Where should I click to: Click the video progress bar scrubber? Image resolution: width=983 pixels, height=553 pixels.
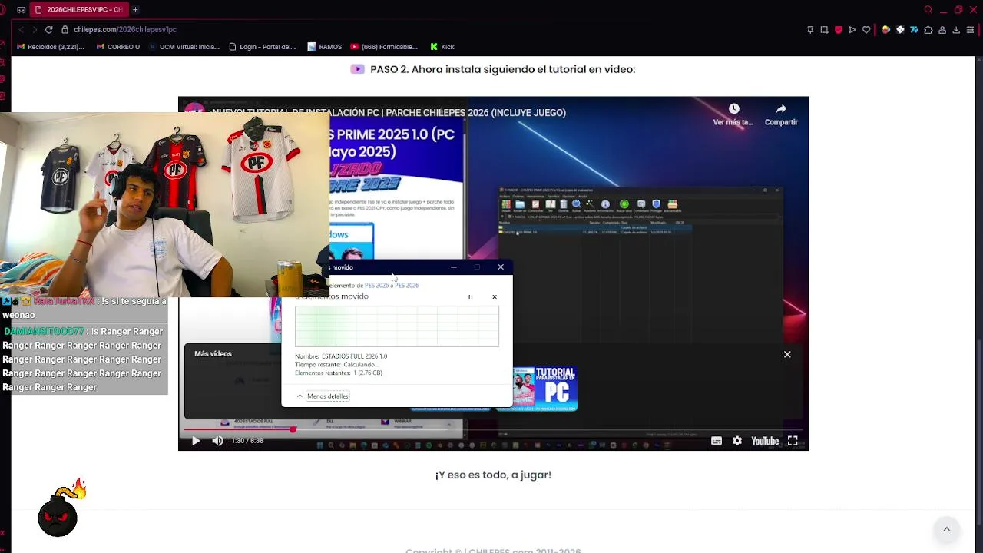tap(293, 429)
